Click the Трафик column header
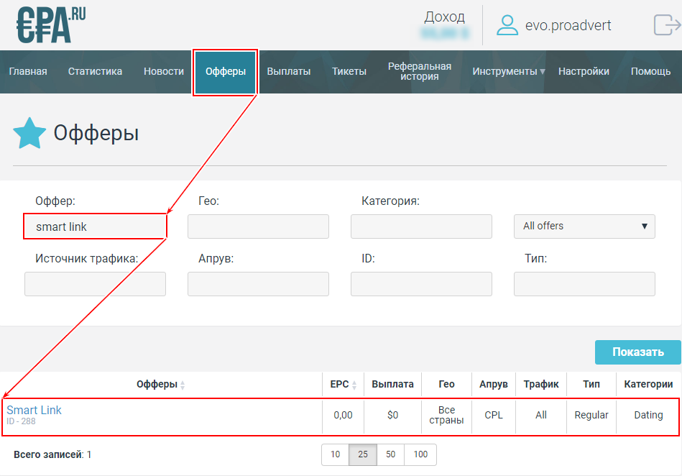 541,384
